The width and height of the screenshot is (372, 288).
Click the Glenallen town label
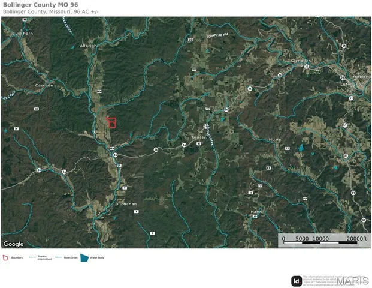pos(301,61)
